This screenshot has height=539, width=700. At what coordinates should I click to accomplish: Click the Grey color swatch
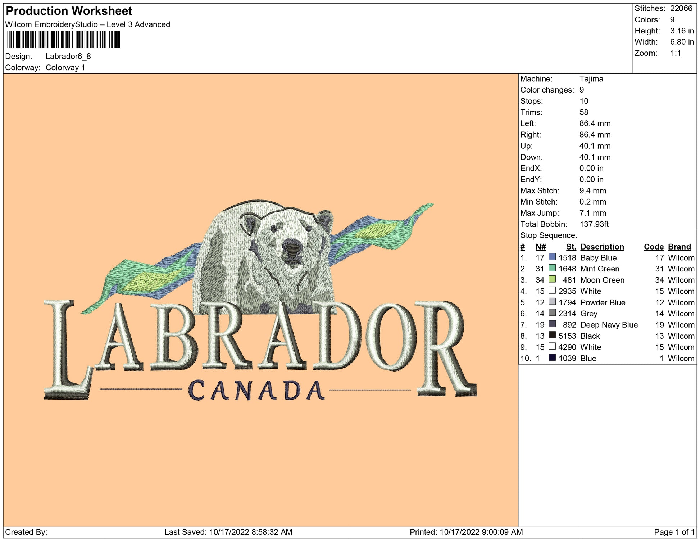[x=552, y=313]
